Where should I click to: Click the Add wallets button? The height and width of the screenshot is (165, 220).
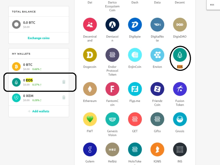[39, 111]
